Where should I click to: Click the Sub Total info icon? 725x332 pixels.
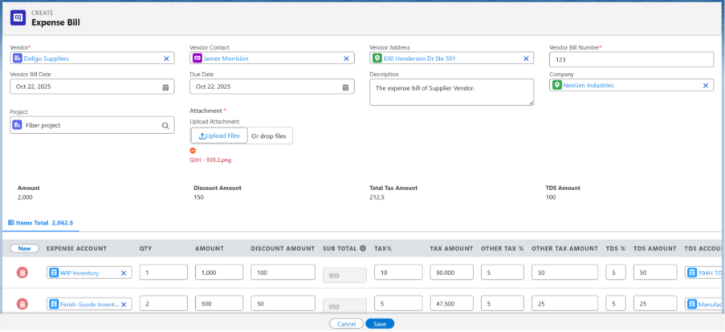point(363,249)
